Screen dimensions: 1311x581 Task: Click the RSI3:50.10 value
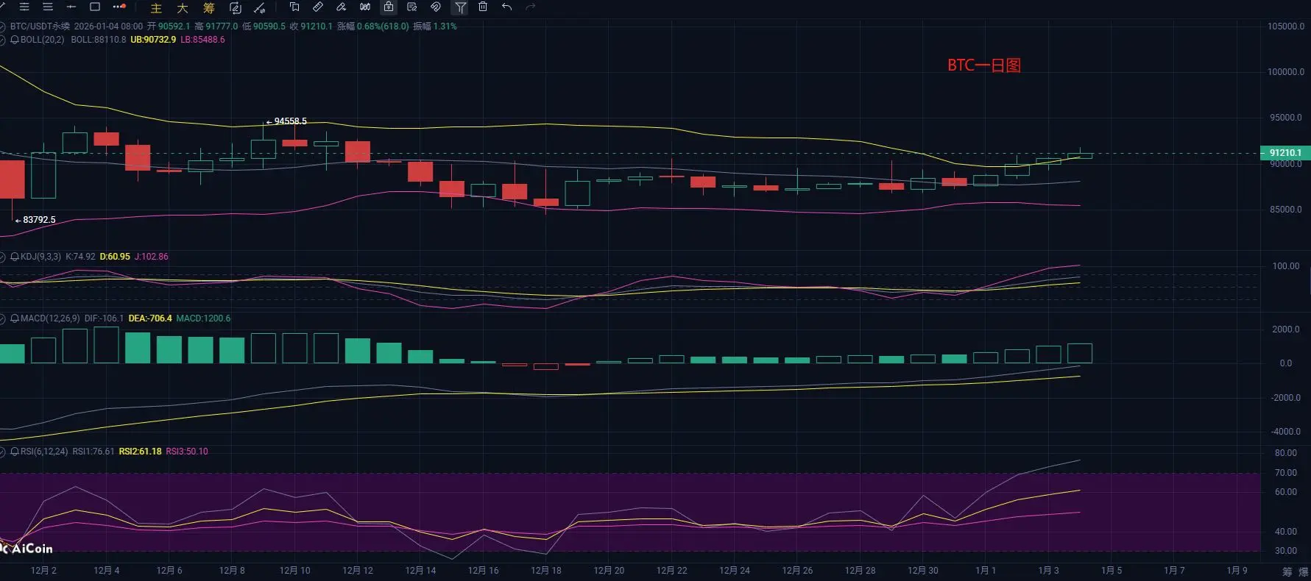187,452
